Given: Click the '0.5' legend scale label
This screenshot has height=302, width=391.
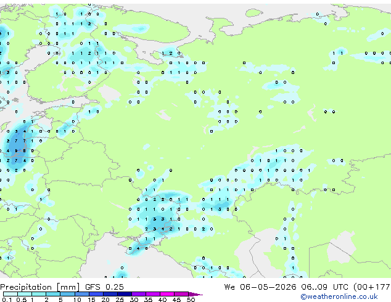Looking at the screenshot, I should (x=21, y=300).
